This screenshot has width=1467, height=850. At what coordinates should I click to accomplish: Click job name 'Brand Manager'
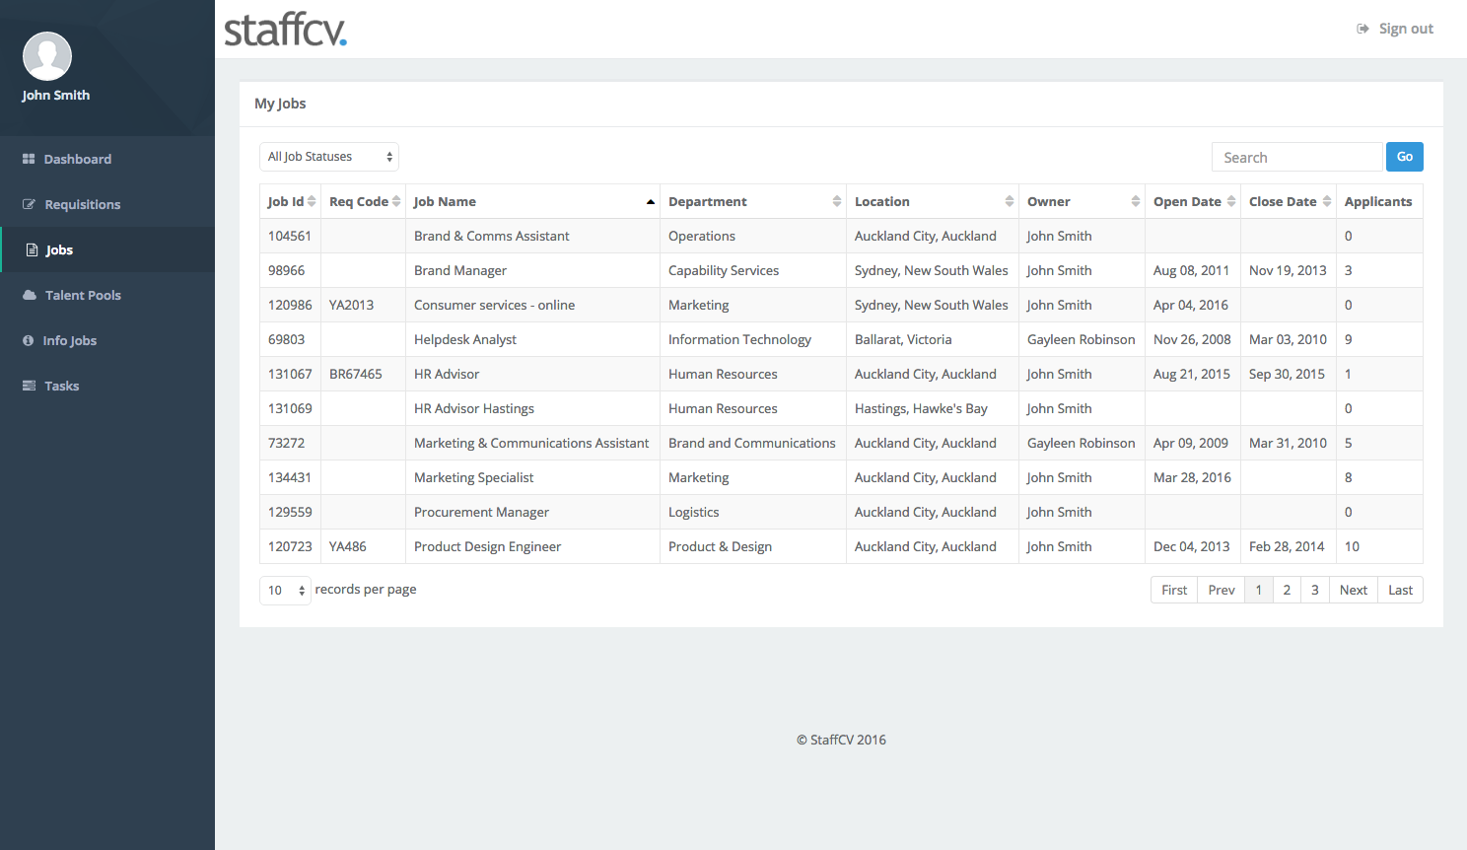460,270
